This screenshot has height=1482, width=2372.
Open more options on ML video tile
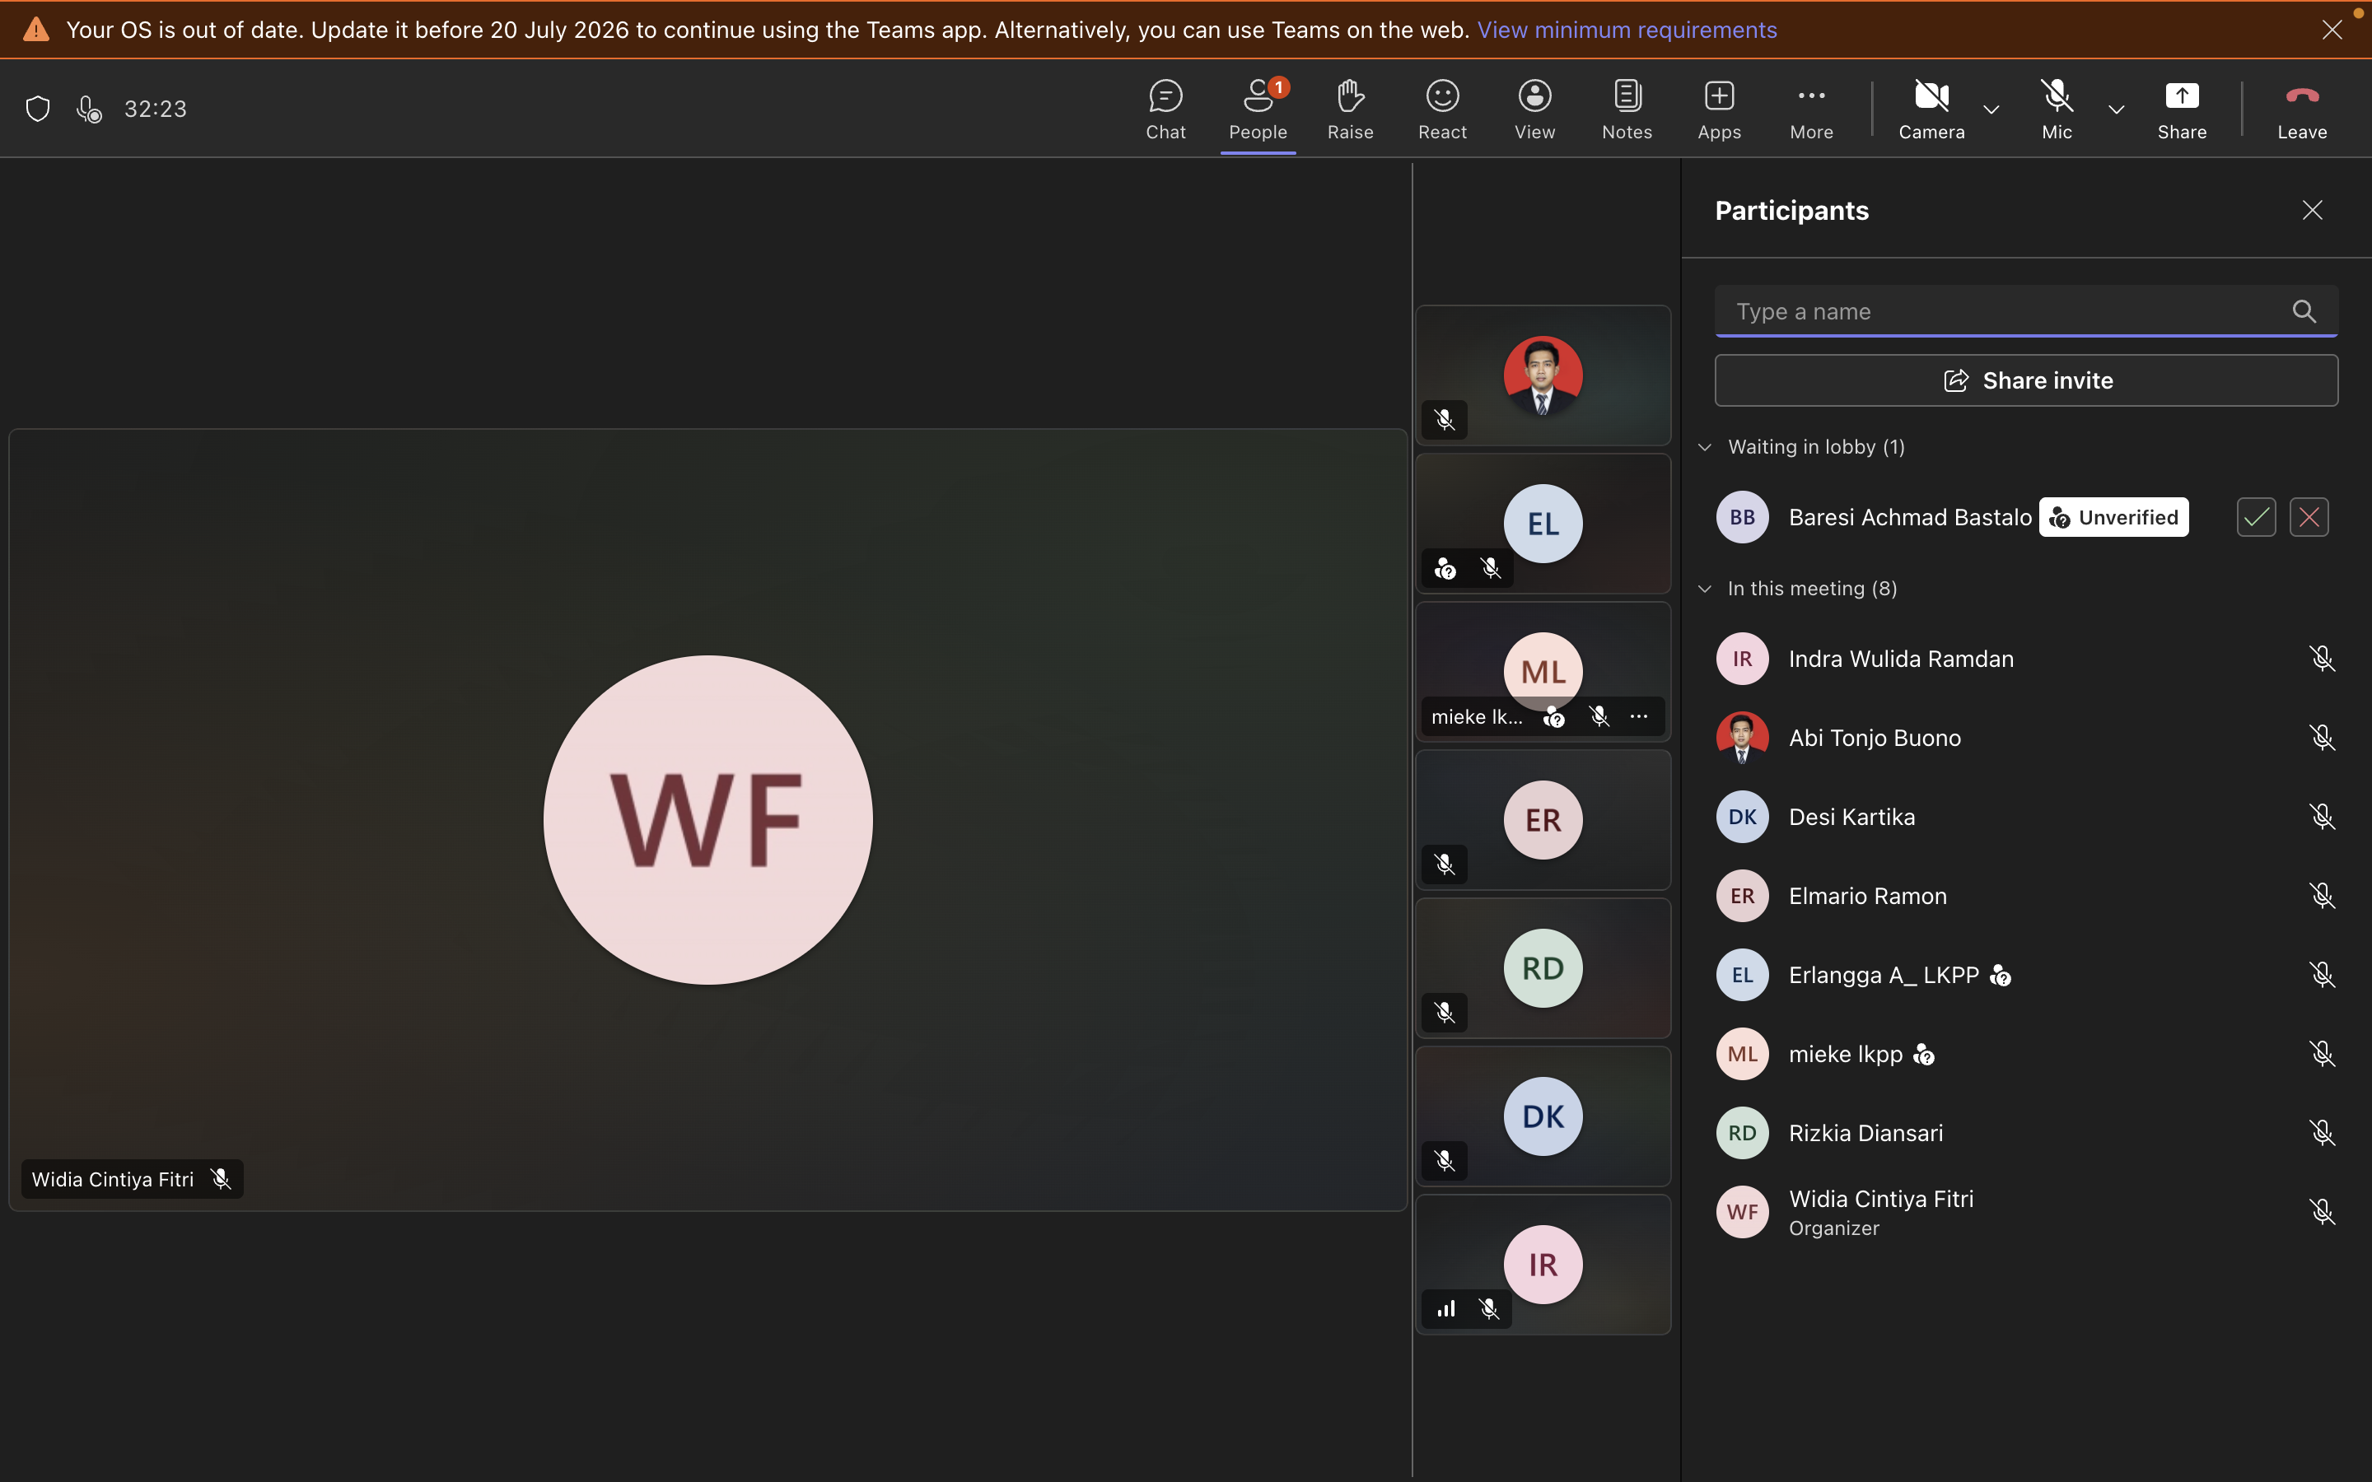coord(1639,716)
